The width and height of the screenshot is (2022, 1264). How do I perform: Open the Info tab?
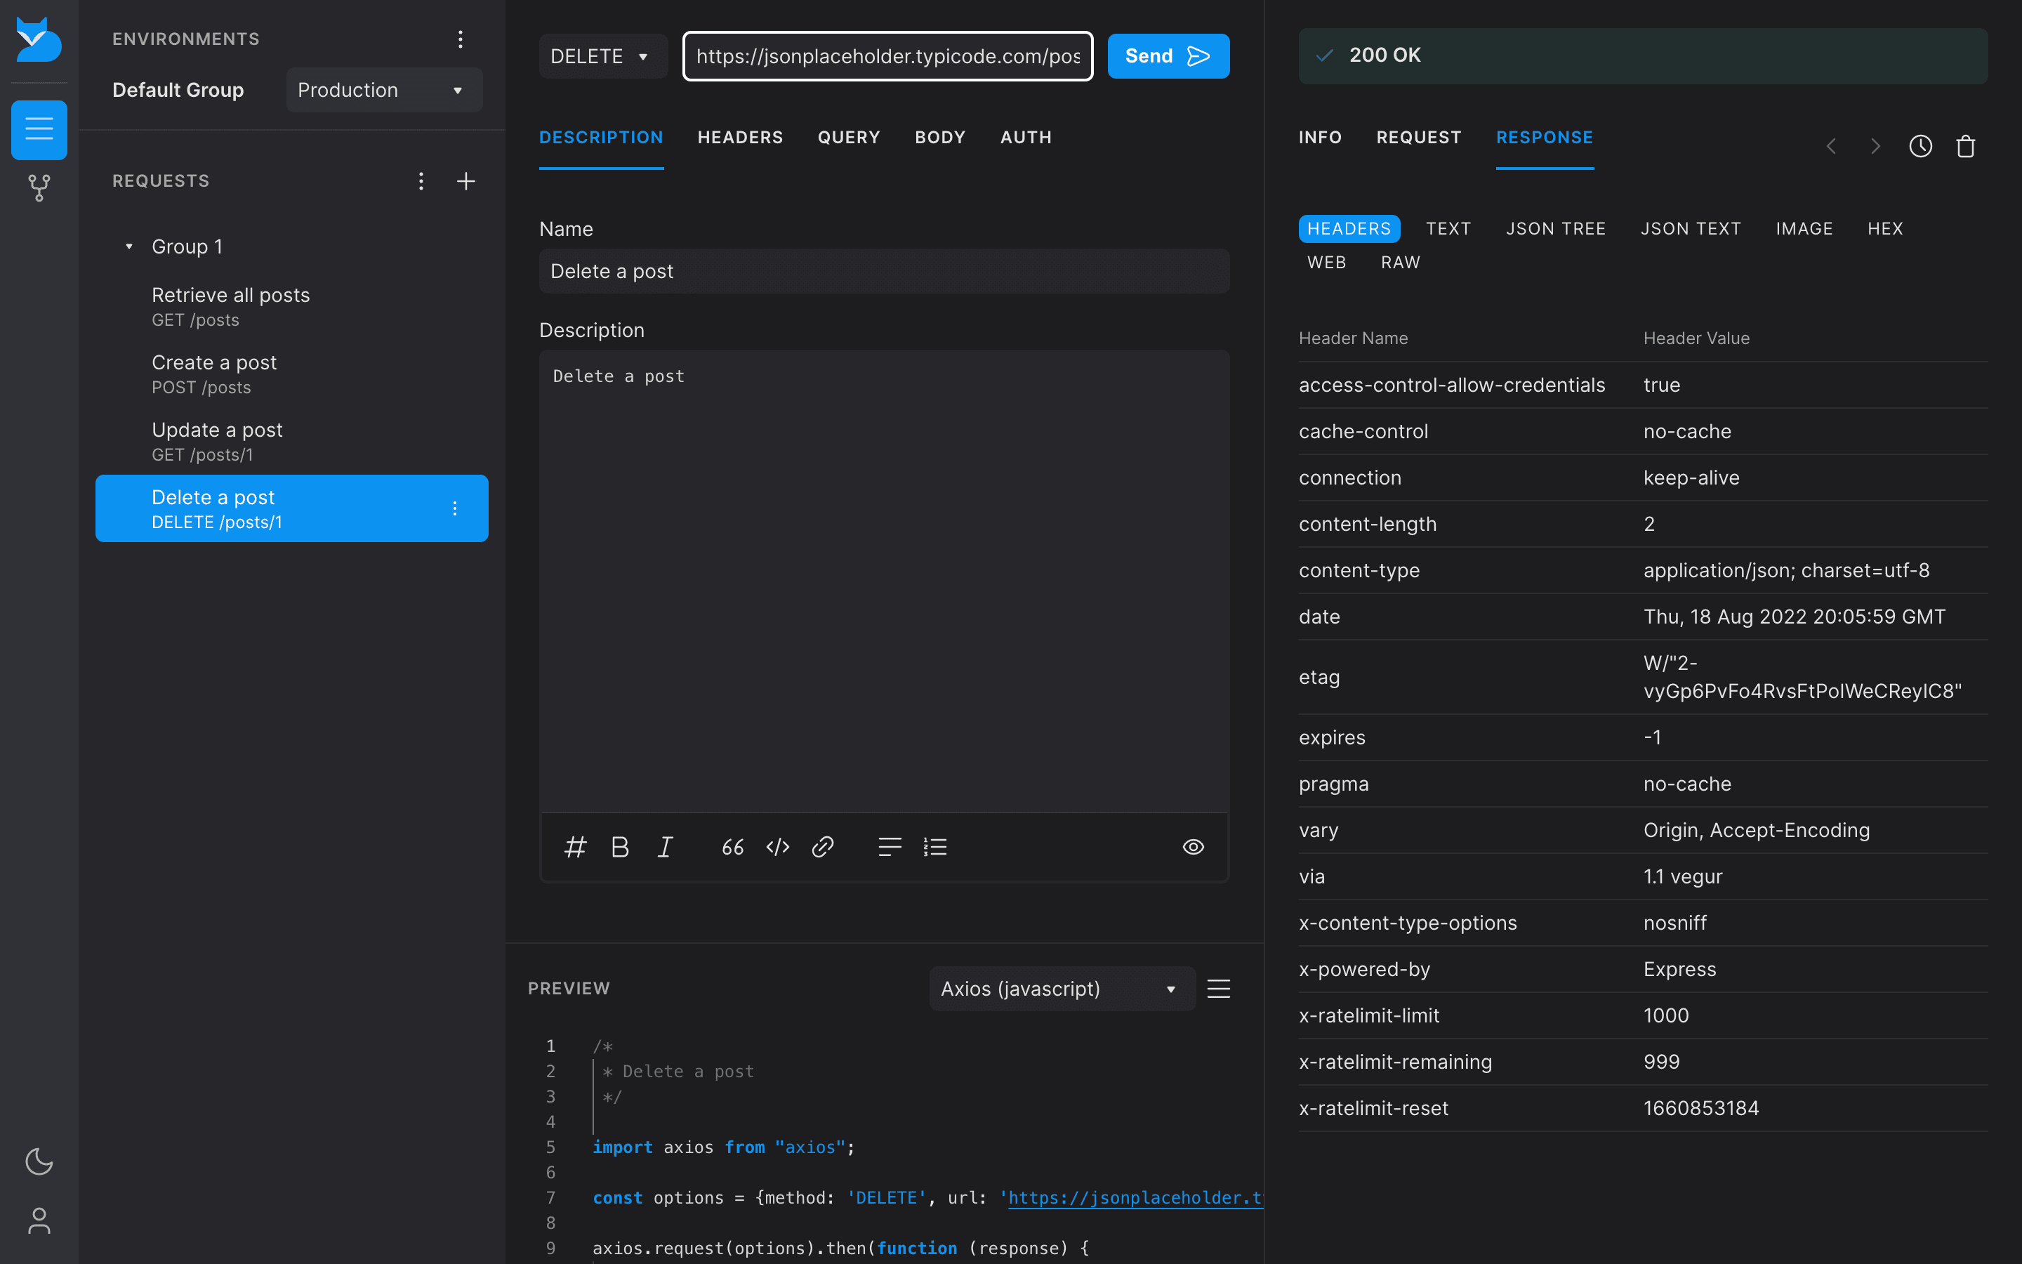[1320, 137]
